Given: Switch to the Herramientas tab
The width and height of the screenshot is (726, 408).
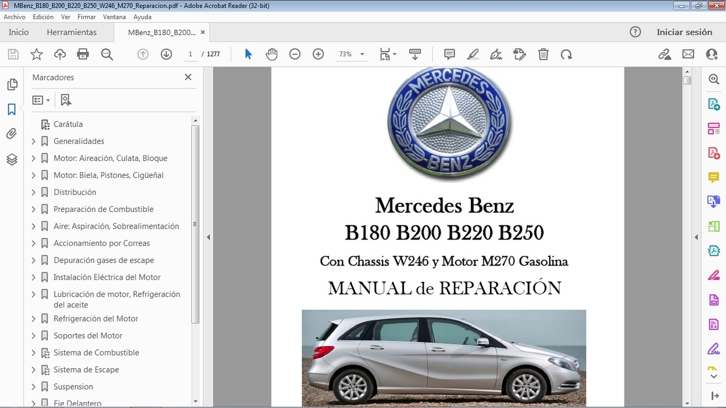Looking at the screenshot, I should (71, 32).
